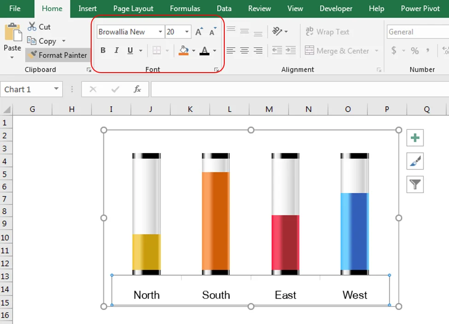Click the Comma Style icon
Viewport: 449px width, 324px height.
427,51
